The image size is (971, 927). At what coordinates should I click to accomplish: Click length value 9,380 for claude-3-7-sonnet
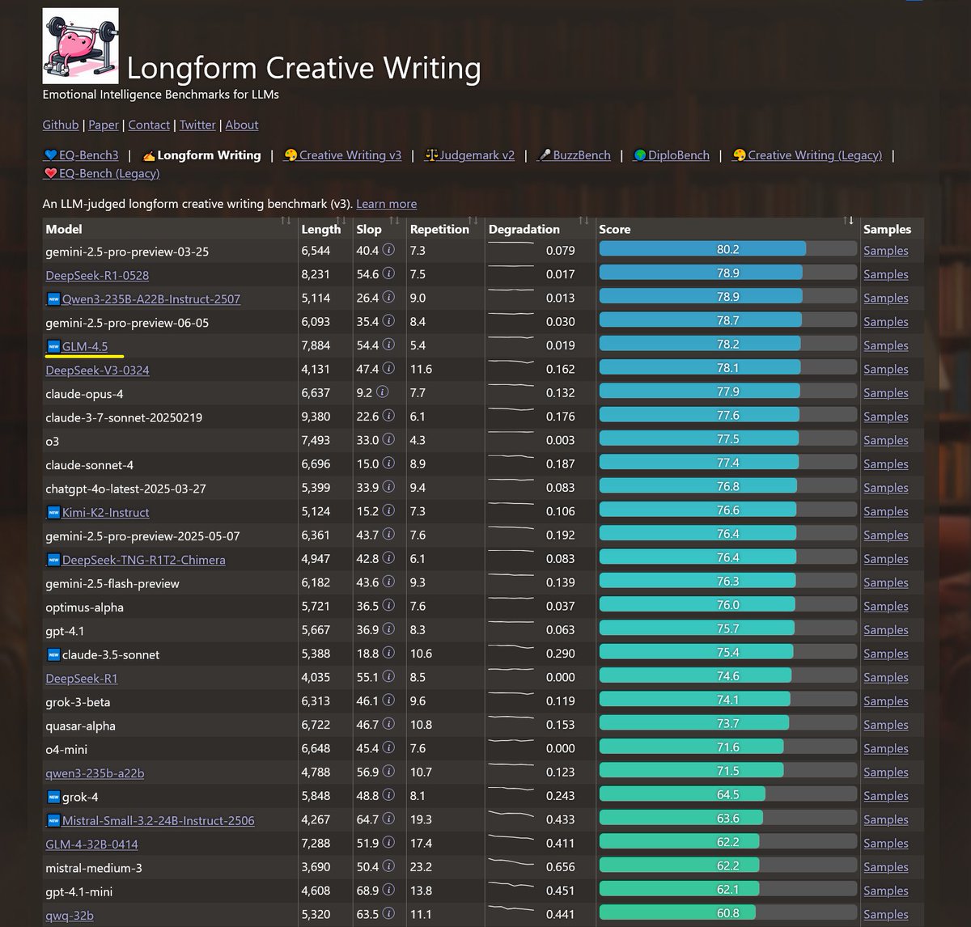[316, 417]
